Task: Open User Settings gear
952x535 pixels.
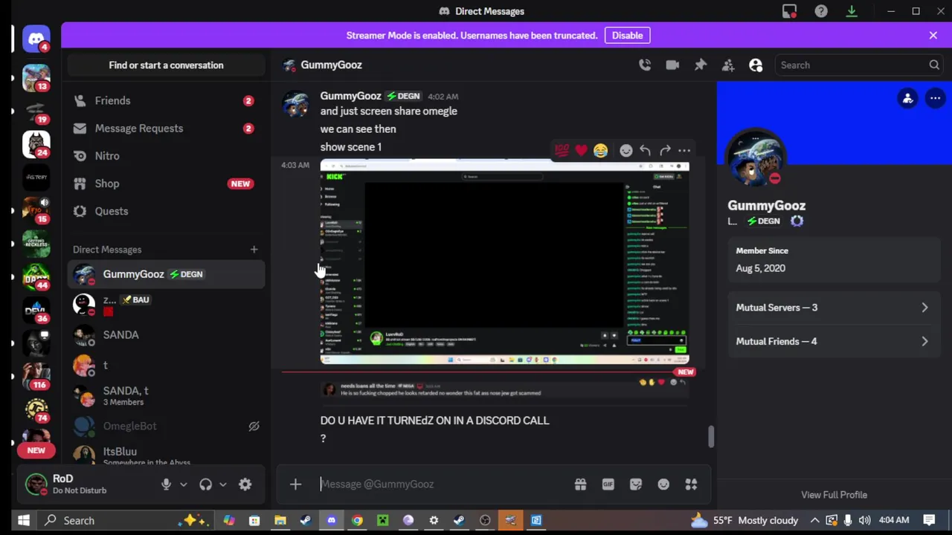Action: [x=245, y=484]
